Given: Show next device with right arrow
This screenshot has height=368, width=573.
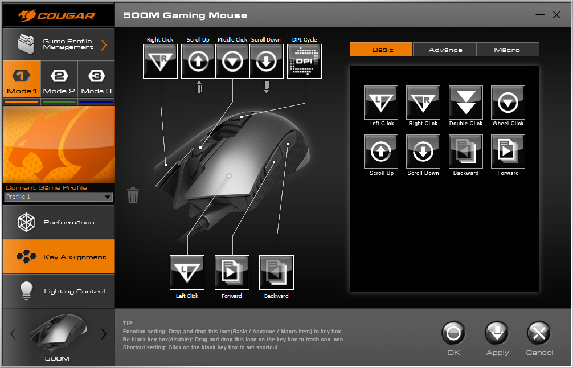Looking at the screenshot, I should (x=104, y=334).
